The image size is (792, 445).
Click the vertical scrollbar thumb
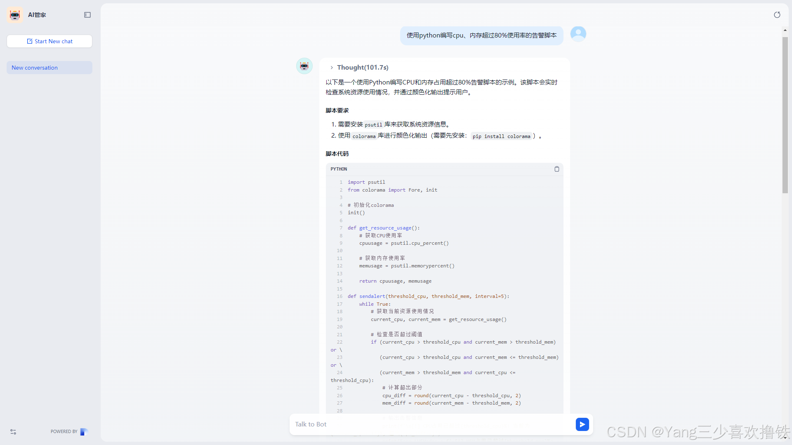[785, 115]
